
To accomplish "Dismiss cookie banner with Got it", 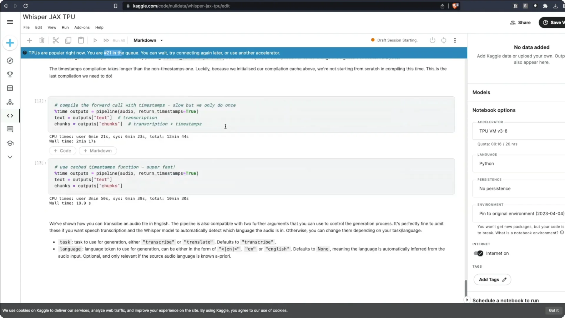I will (554, 310).
